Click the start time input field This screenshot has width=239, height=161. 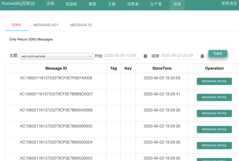pos(122,56)
